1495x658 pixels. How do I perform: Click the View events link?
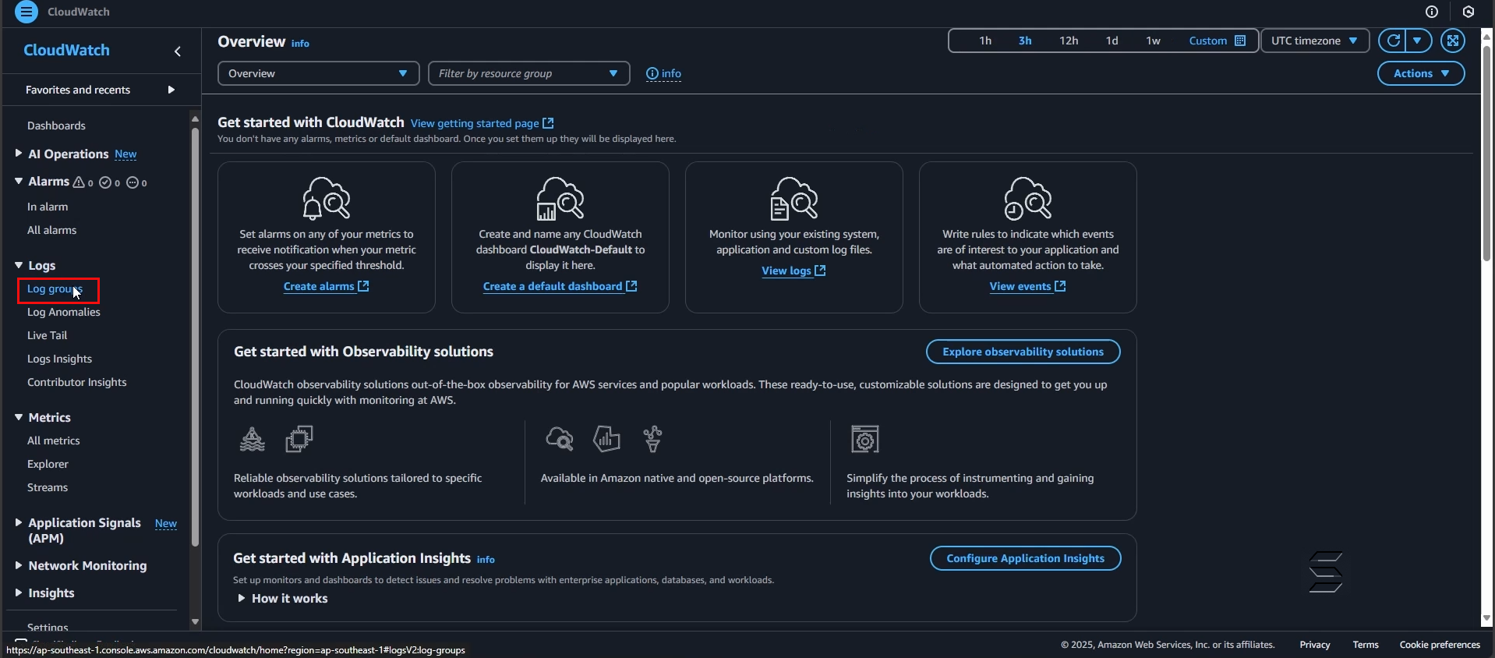click(1027, 286)
